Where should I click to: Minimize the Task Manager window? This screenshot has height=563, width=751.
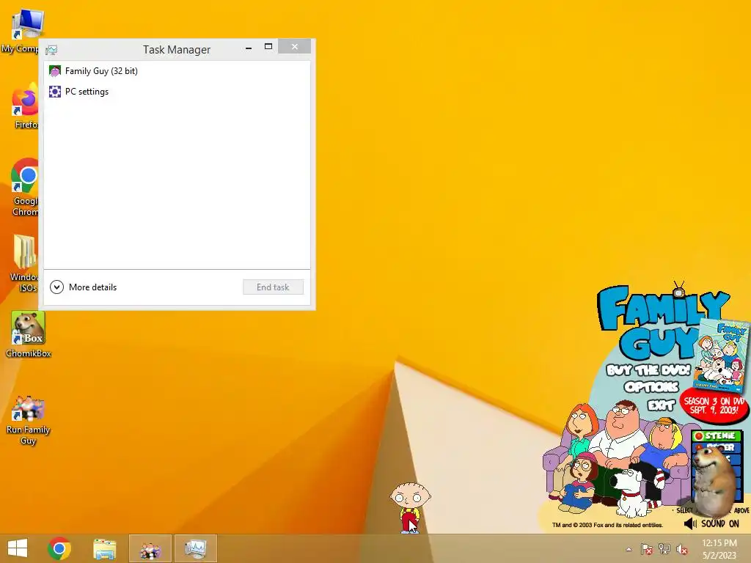(249, 47)
